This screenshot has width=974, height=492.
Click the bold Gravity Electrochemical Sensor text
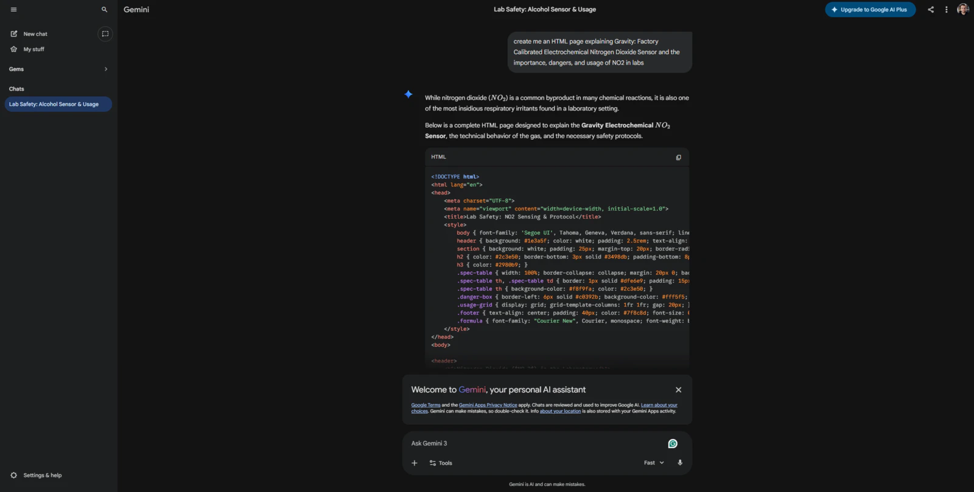tap(548, 131)
